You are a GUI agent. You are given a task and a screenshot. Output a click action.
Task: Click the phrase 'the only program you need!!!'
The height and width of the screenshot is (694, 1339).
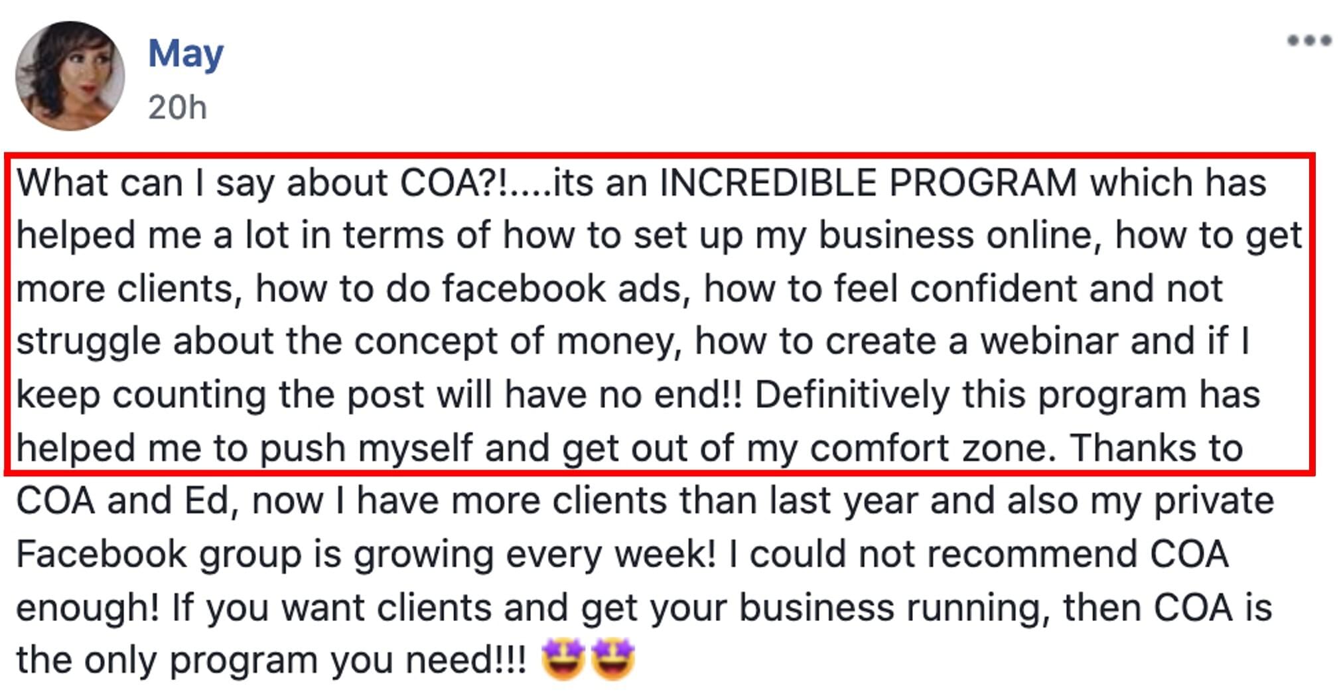click(271, 661)
